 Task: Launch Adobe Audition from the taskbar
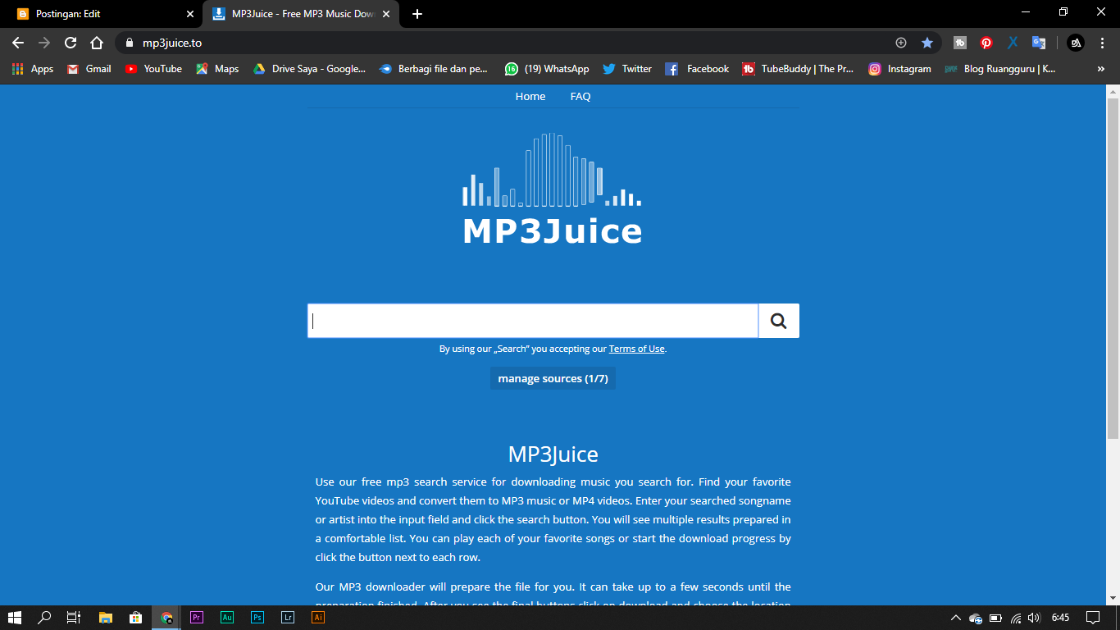click(227, 618)
